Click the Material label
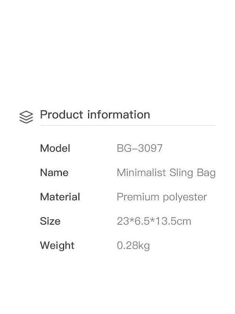This screenshot has width=235, height=314. click(x=60, y=197)
